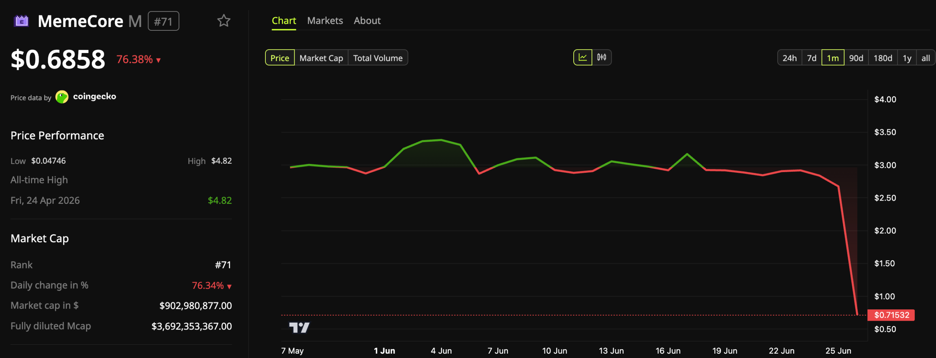936x358 pixels.
Task: Click the 25 Jun date axis label
Action: [838, 351]
